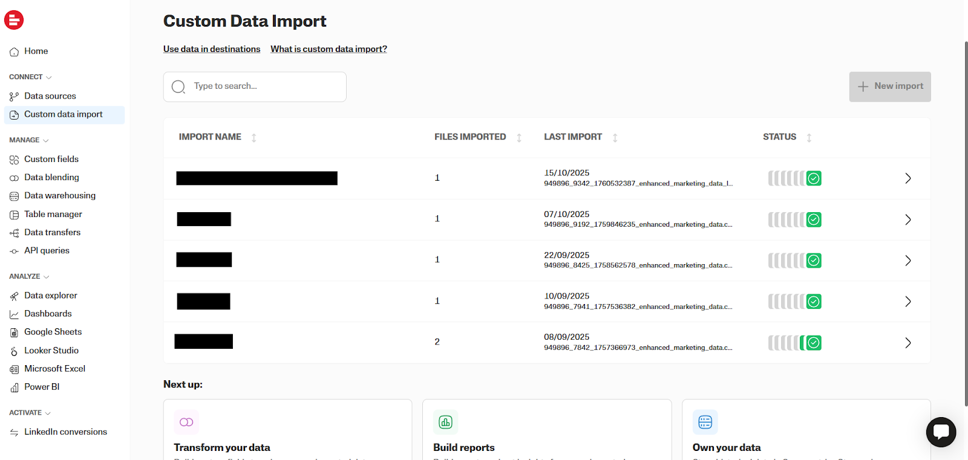Sort by IMPORT NAME column arrows
This screenshot has height=460, width=968.
[254, 138]
